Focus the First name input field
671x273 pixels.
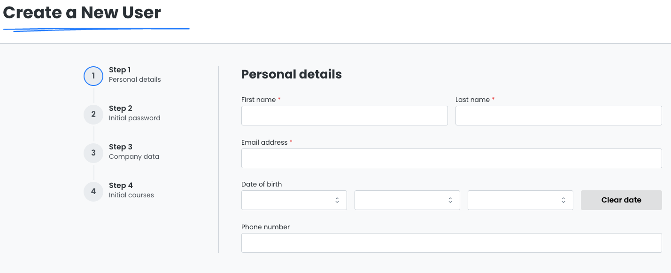[344, 116]
